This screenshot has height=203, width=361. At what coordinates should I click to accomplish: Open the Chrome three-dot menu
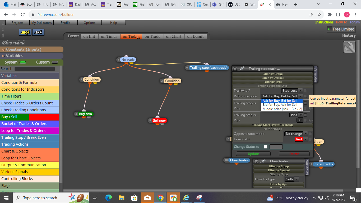point(355,15)
